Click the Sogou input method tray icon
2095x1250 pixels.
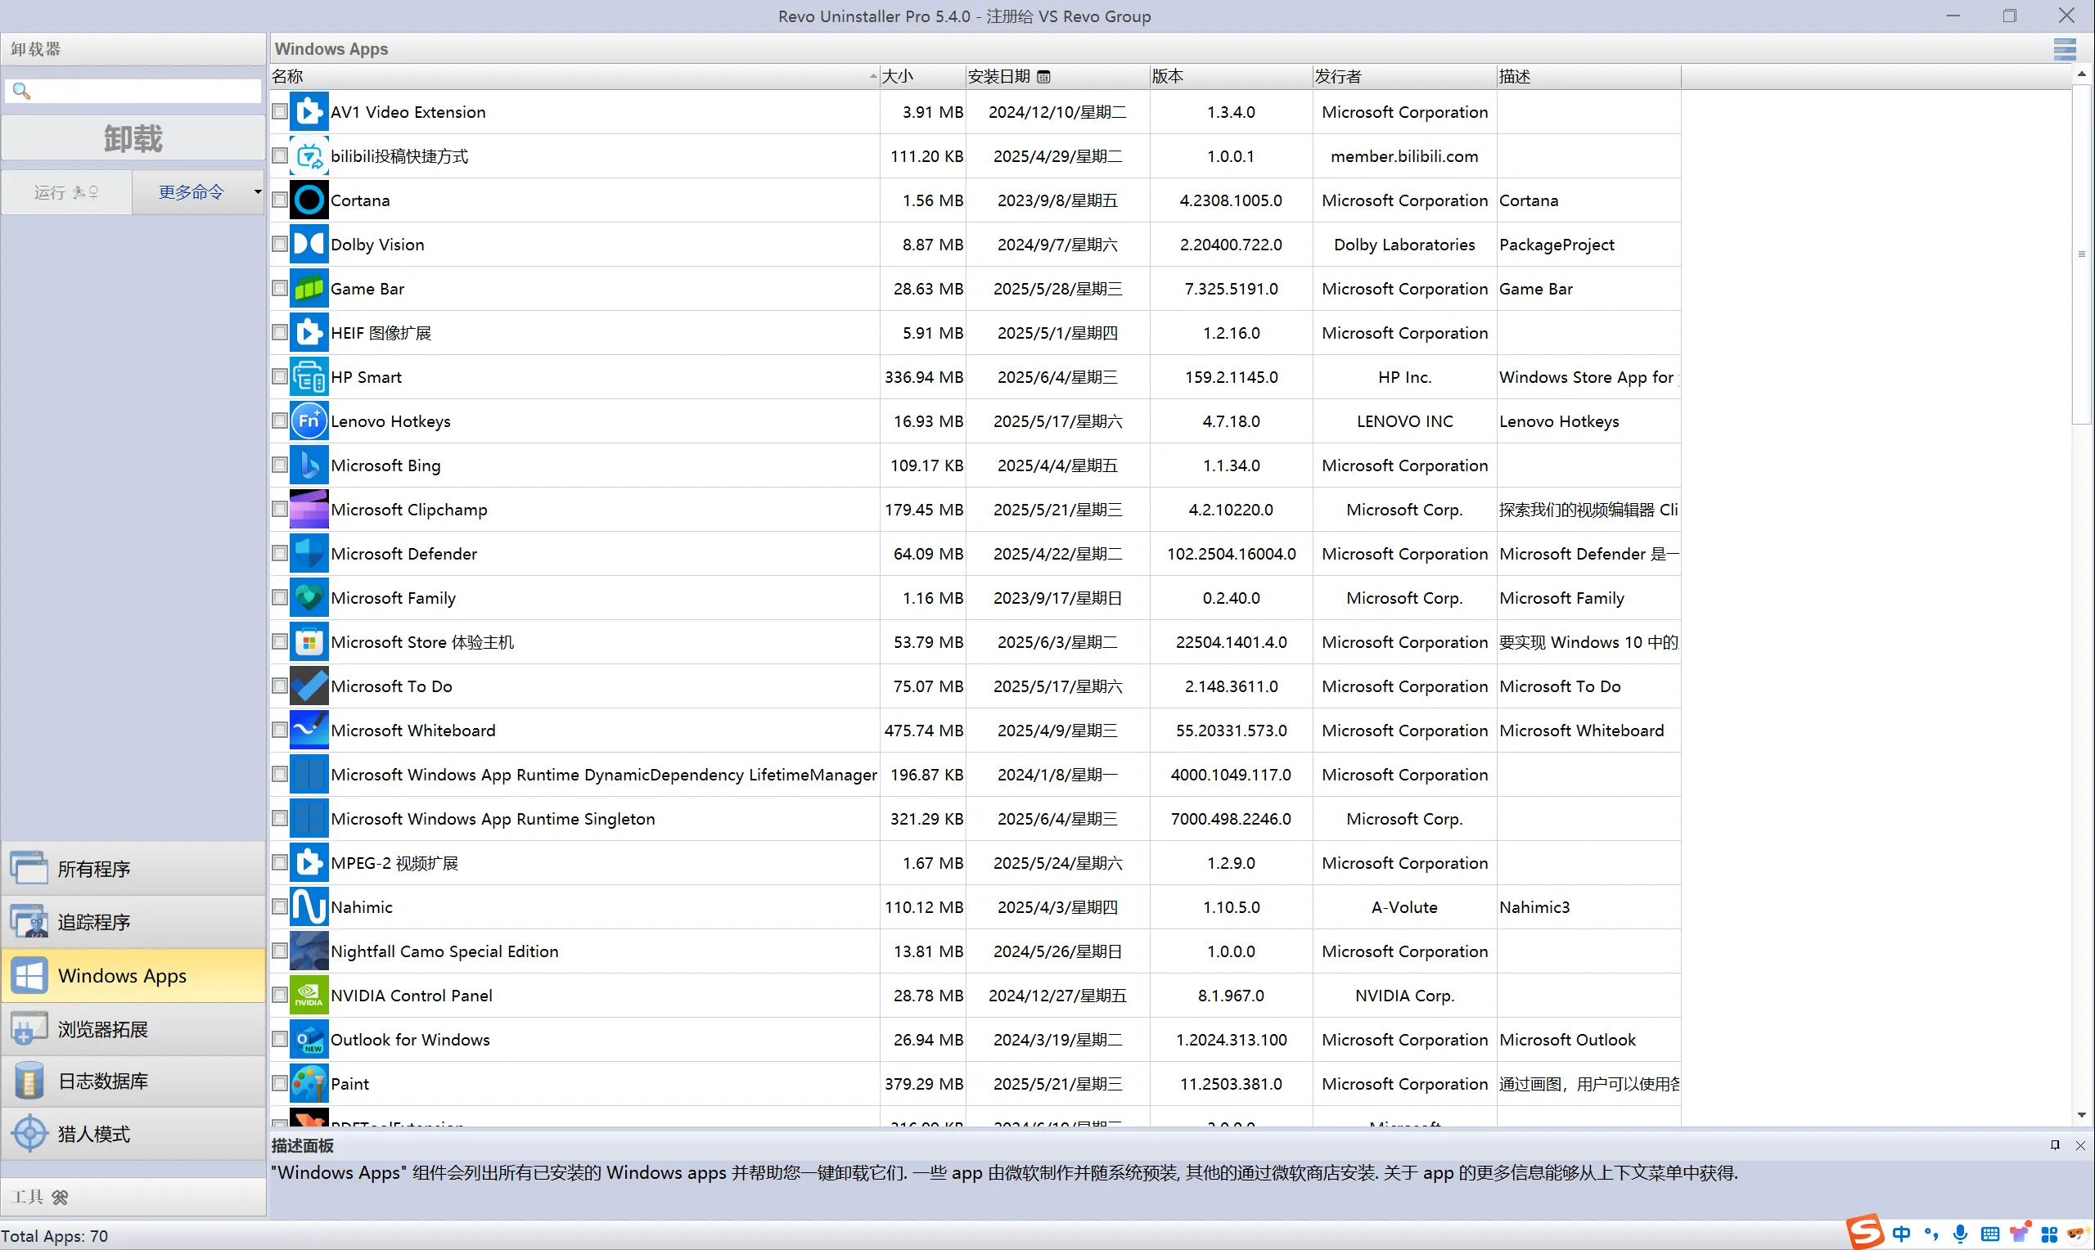(1865, 1233)
